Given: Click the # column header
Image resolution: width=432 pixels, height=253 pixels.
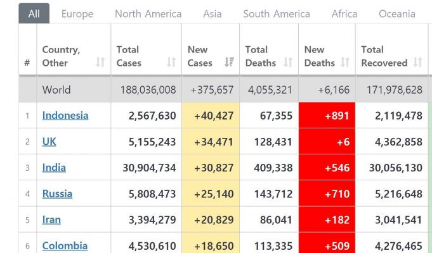Looking at the screenshot, I should pyautogui.click(x=27, y=63).
